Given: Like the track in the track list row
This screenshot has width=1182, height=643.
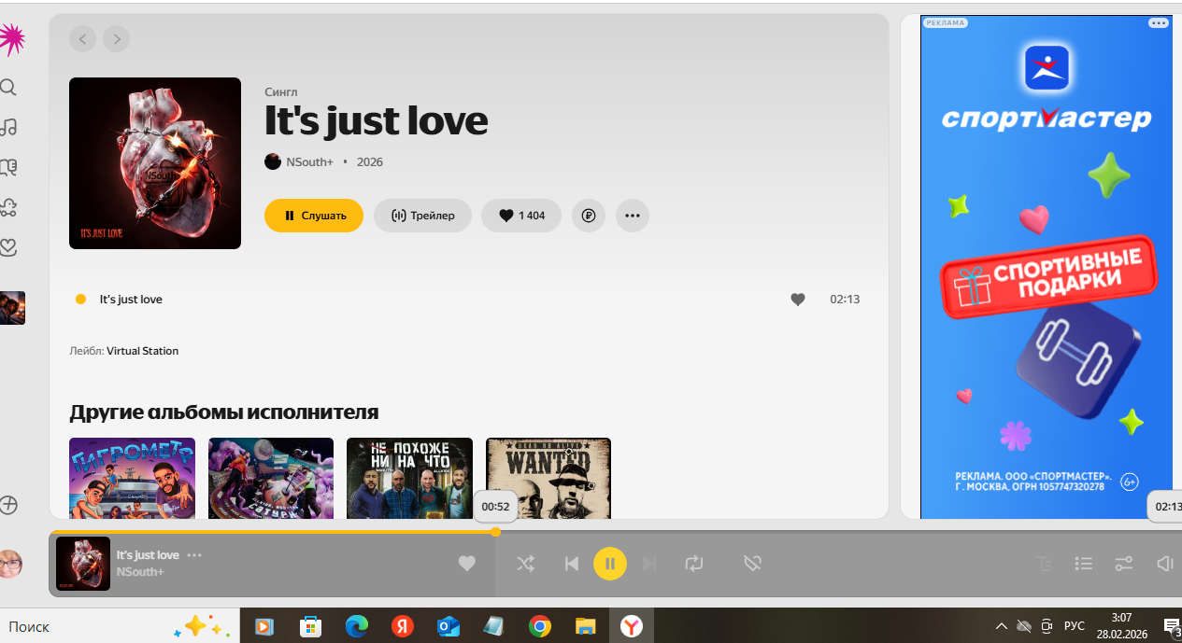Looking at the screenshot, I should [798, 300].
